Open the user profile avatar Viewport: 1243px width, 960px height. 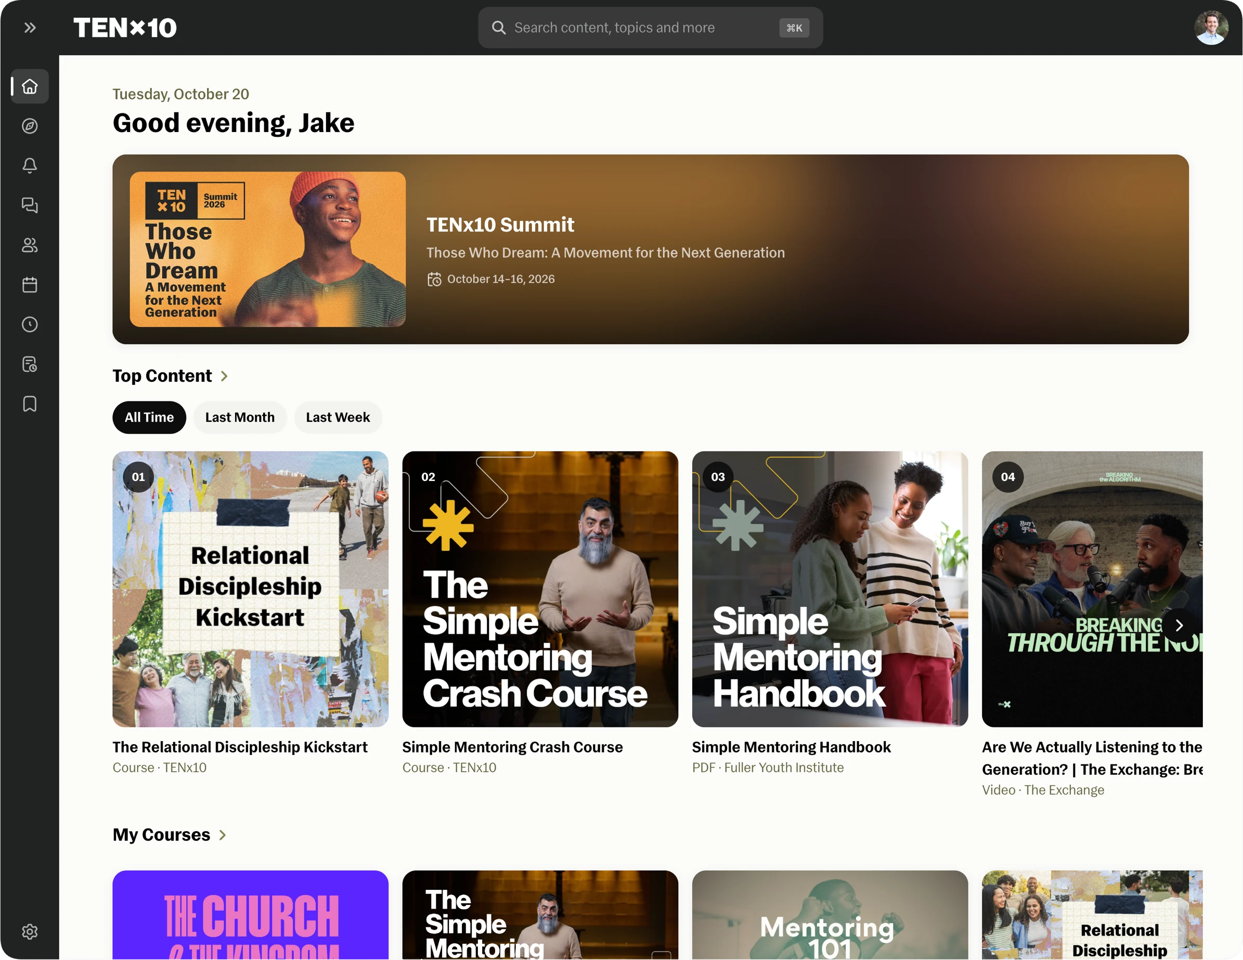[1211, 28]
